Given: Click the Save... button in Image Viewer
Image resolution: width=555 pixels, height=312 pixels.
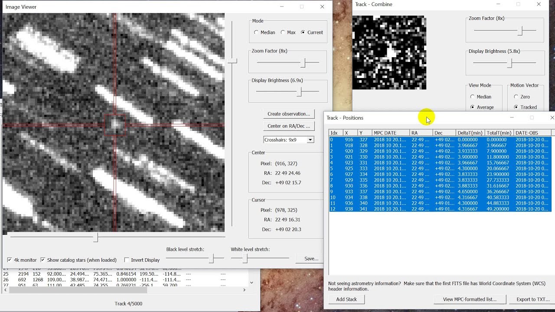Looking at the screenshot, I should 311,259.
